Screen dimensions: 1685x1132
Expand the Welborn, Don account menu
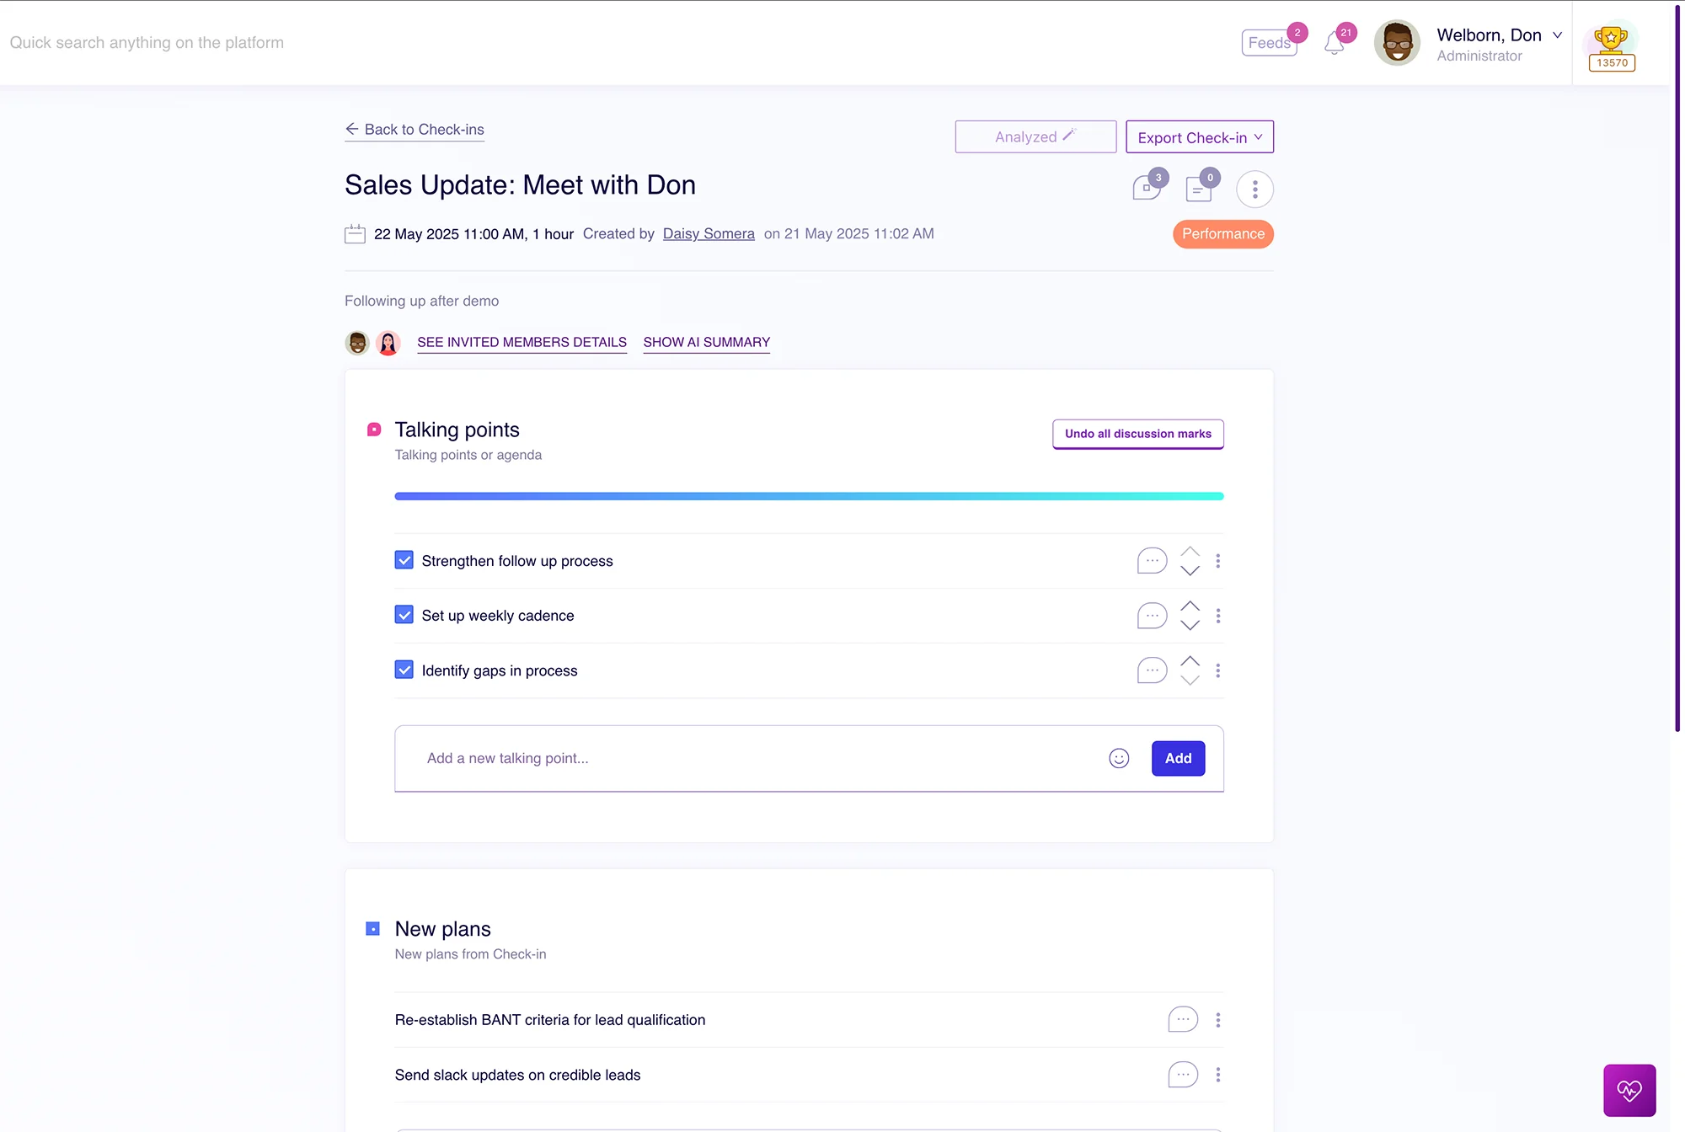(x=1558, y=35)
